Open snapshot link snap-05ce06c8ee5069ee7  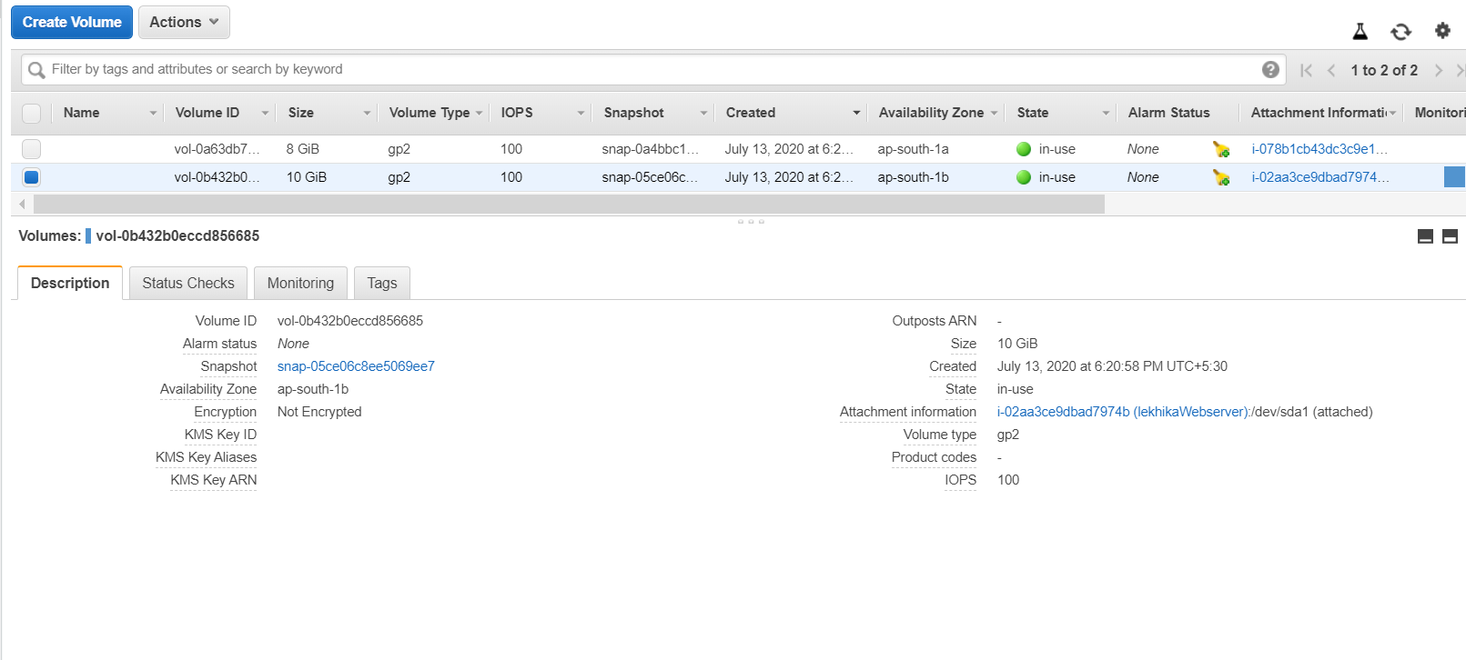pos(356,366)
